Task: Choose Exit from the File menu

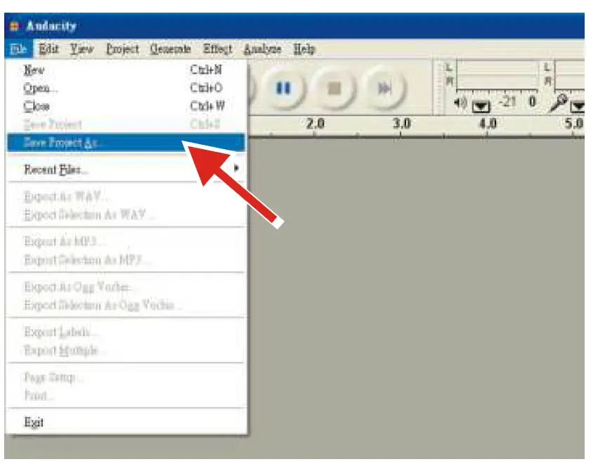Action: [126, 422]
